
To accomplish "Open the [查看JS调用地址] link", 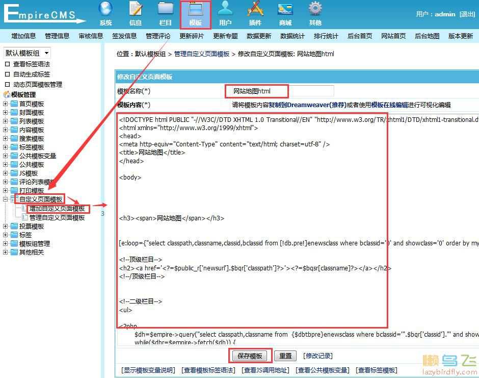I will coord(265,370).
